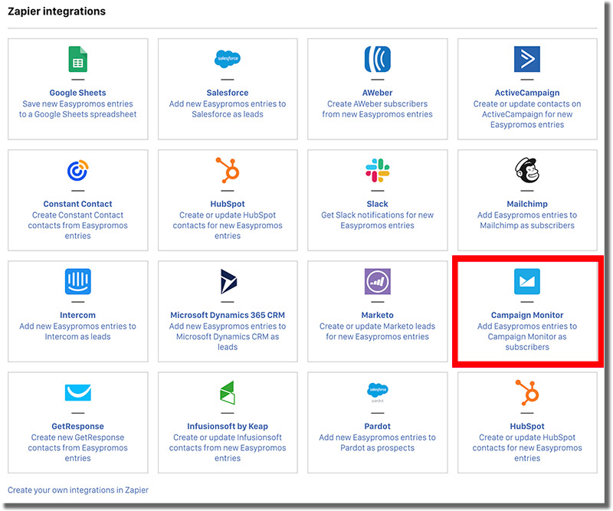
Task: Click 'Add new Easypromos entries to Salesforce as leads'
Action: point(228,109)
